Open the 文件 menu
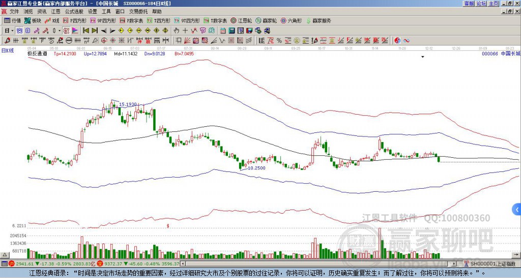 pyautogui.click(x=14, y=12)
